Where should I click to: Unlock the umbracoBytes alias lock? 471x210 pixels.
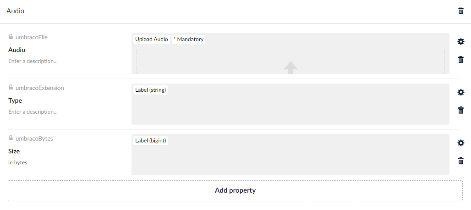[11, 138]
